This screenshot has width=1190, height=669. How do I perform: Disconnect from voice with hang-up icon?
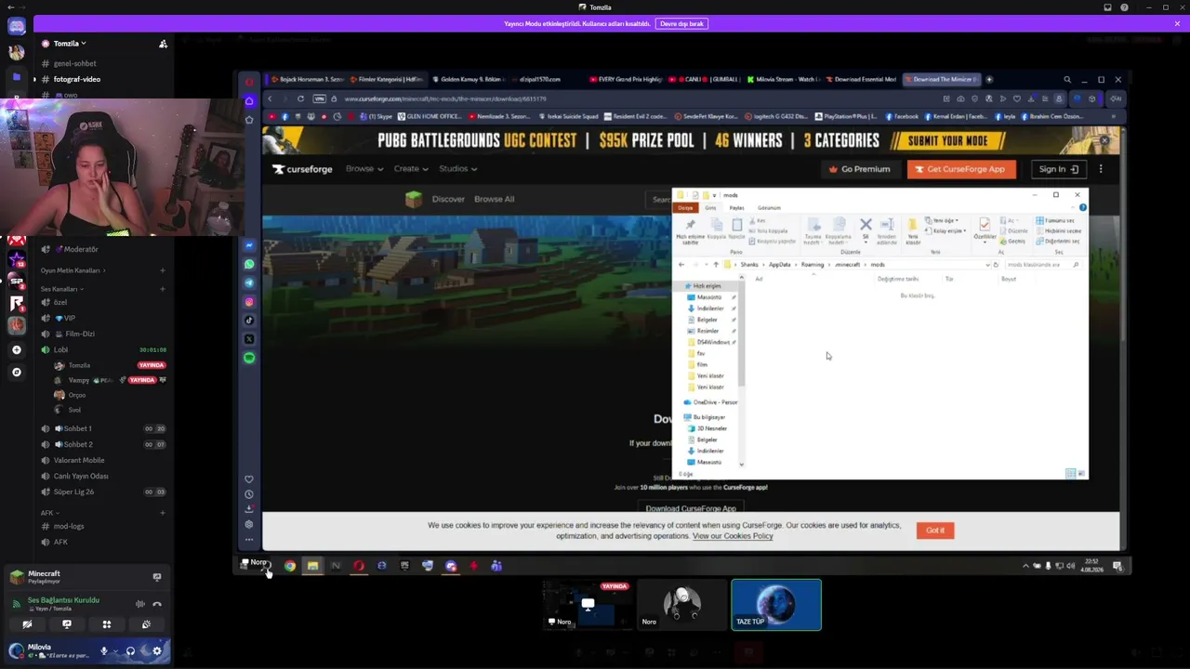click(157, 604)
